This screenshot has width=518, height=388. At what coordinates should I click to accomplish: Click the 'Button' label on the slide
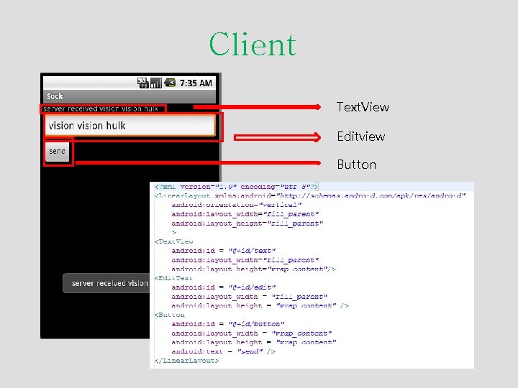pos(356,165)
